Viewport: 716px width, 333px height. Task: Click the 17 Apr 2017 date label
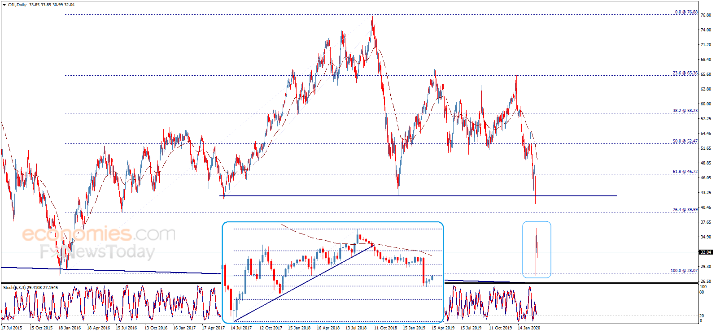tap(213, 328)
